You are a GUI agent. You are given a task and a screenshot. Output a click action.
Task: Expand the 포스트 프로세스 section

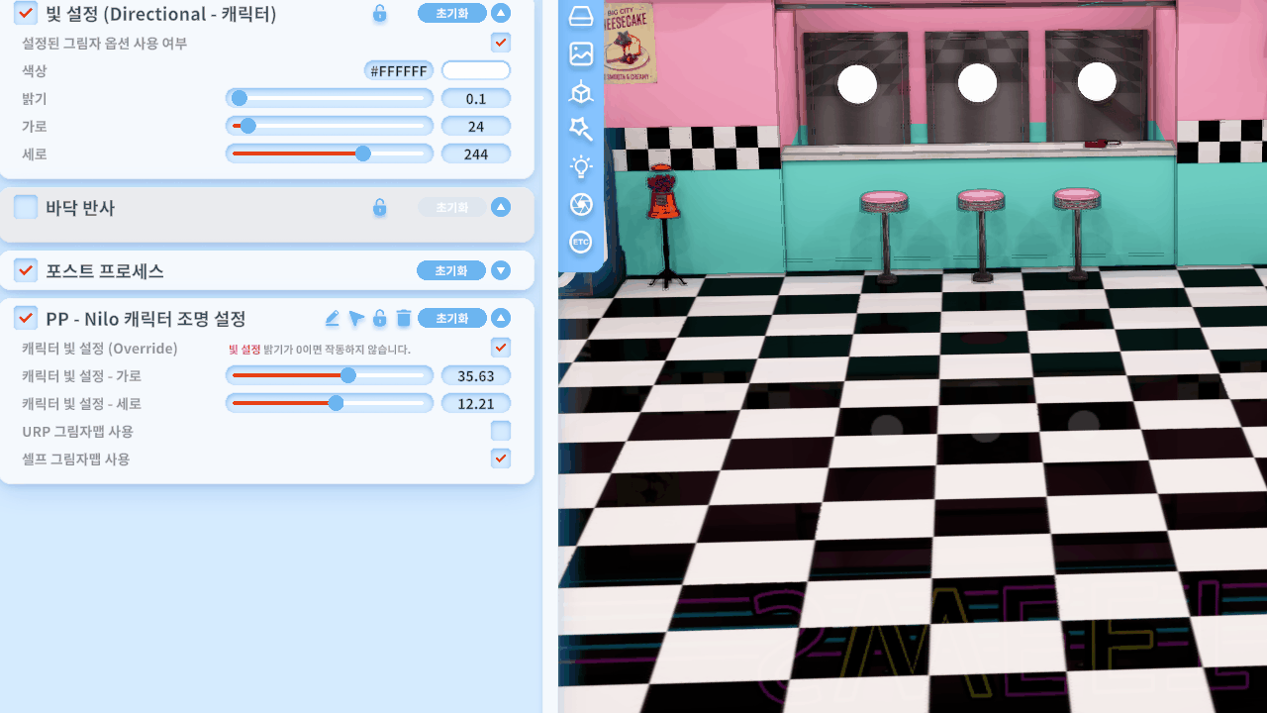tap(501, 270)
